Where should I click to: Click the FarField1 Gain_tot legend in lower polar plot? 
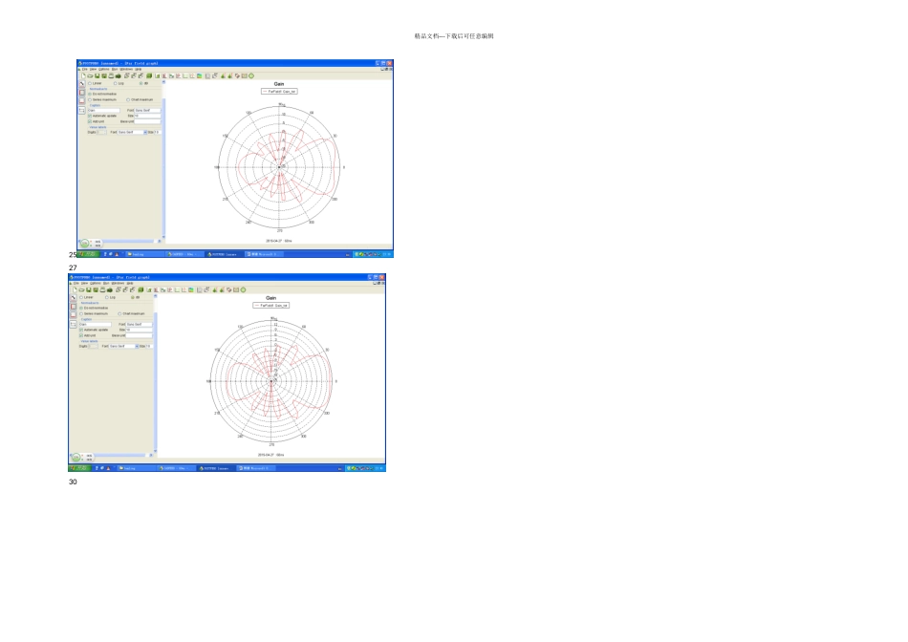[x=271, y=305]
